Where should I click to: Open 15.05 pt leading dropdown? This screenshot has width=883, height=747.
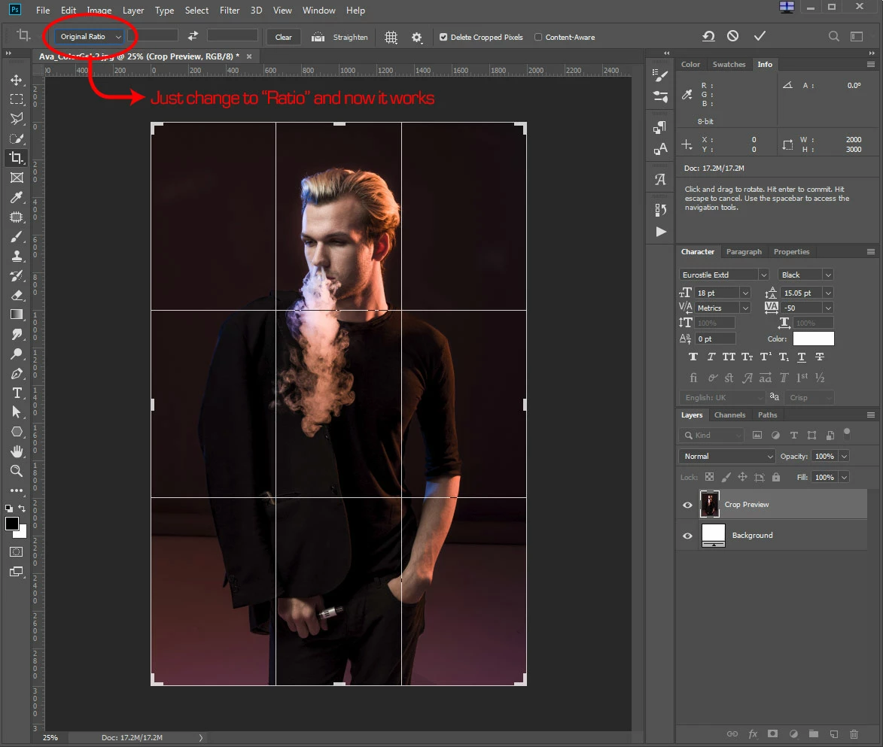click(828, 293)
